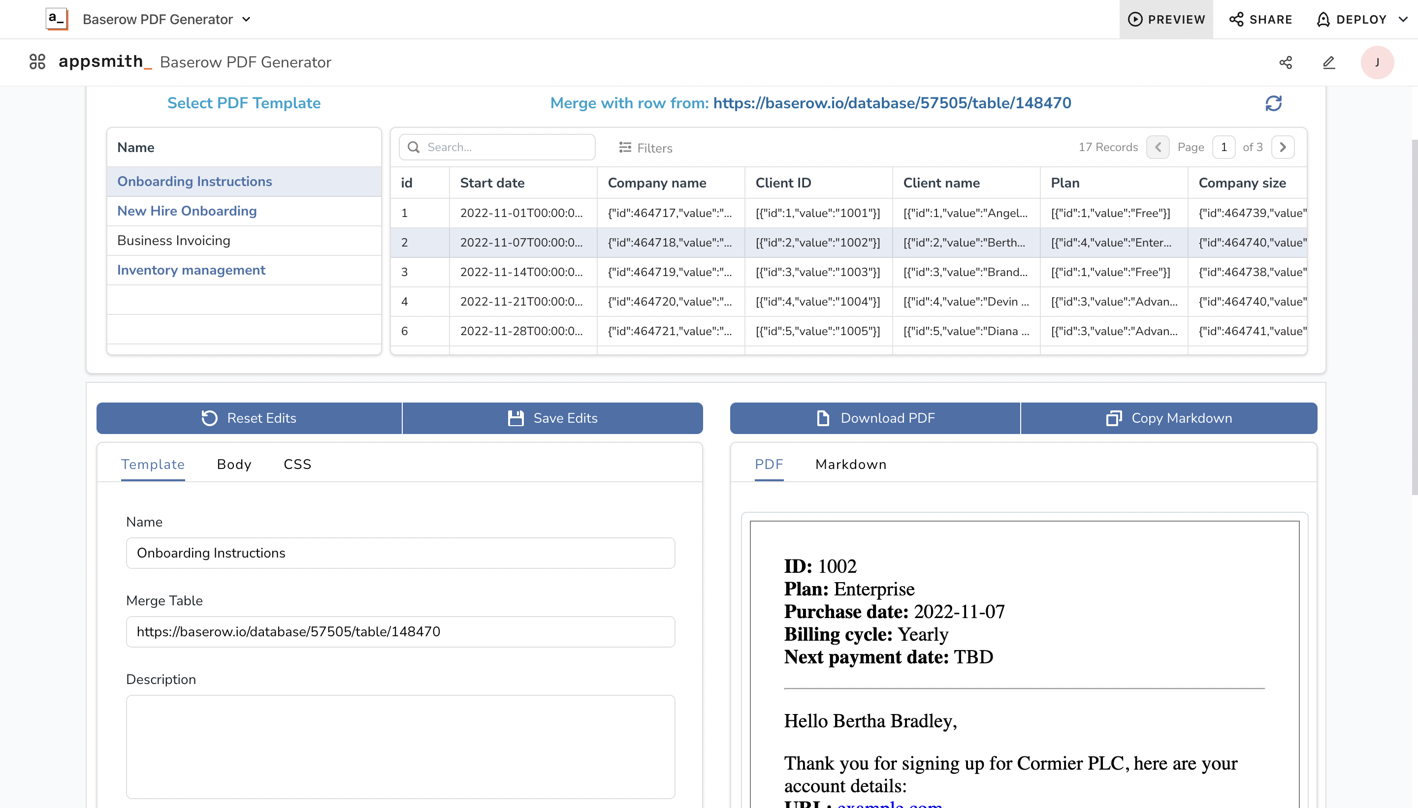Click the Save Edits disk icon
Image resolution: width=1418 pixels, height=808 pixels.
[515, 418]
